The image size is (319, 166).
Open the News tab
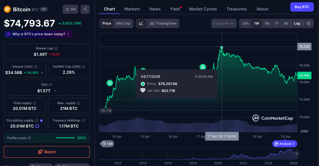(155, 9)
